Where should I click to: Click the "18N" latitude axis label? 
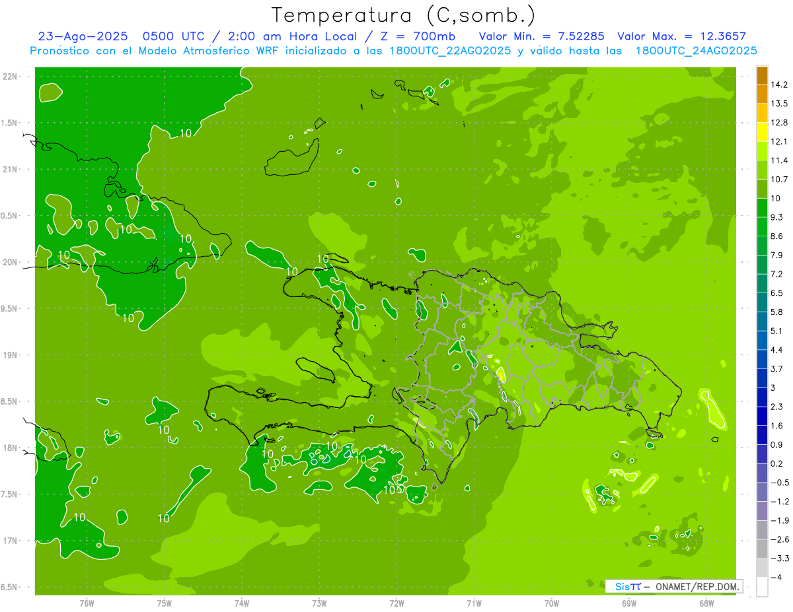[11, 448]
